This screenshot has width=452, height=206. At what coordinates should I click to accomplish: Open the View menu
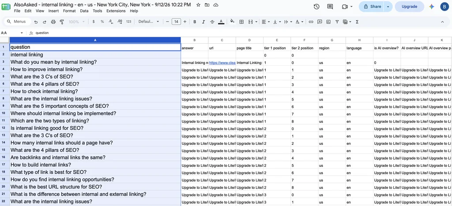40,11
